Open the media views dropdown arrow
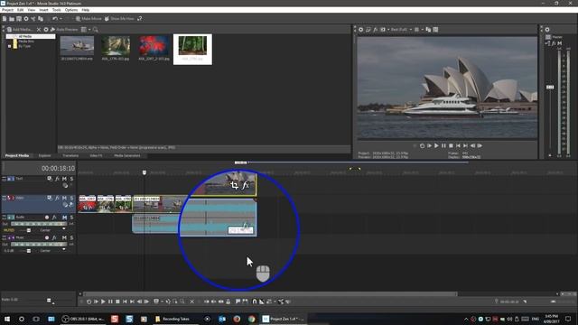Image resolution: width=578 pixels, height=325 pixels. coord(89,30)
